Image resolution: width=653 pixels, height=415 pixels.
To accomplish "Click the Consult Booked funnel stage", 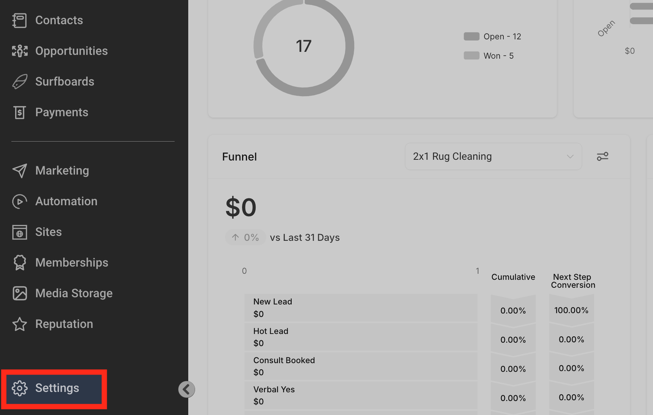I will [361, 366].
